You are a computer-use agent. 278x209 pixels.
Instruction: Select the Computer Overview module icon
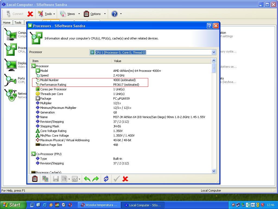[11, 34]
